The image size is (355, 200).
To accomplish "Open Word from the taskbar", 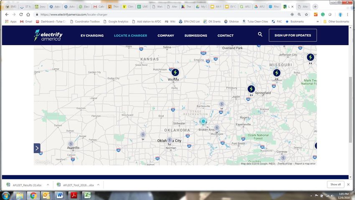I will point(60,195).
